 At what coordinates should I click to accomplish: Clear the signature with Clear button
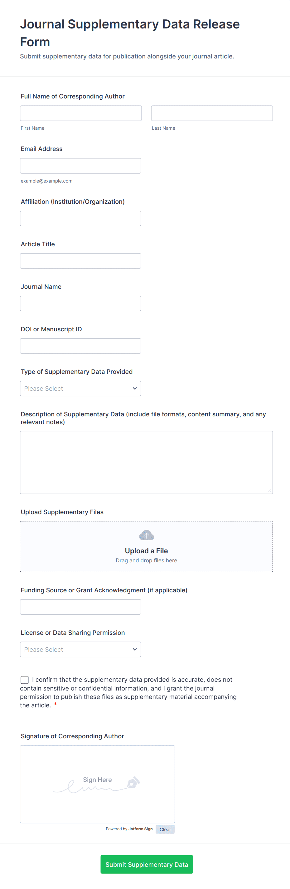[165, 829]
